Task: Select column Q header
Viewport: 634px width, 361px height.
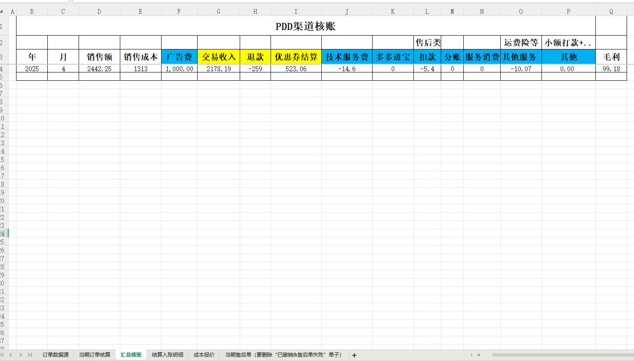Action: (x=611, y=12)
